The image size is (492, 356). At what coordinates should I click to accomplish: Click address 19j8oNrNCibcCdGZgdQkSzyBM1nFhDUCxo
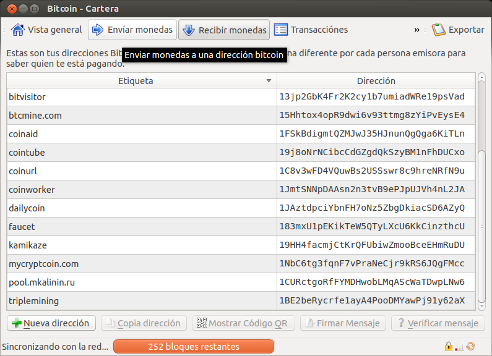pos(372,152)
